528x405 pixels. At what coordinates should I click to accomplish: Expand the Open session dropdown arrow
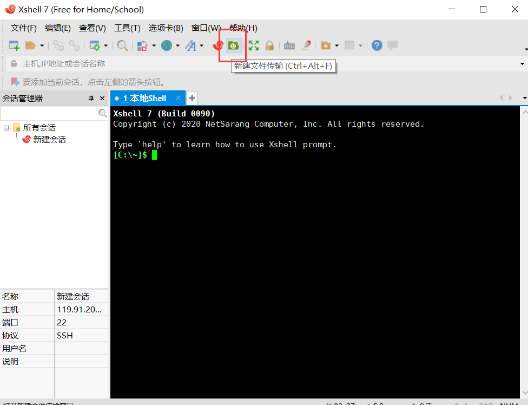[x=42, y=45]
